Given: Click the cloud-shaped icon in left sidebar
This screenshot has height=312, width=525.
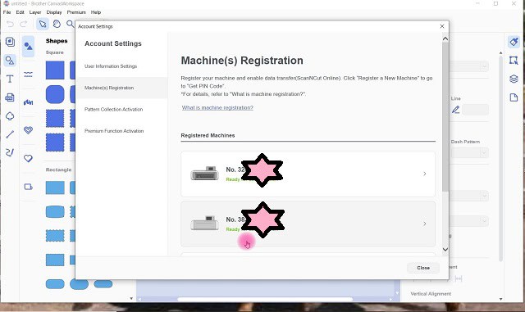Looking at the screenshot, I should click(10, 116).
